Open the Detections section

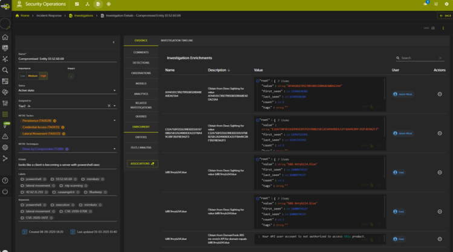tap(141, 63)
